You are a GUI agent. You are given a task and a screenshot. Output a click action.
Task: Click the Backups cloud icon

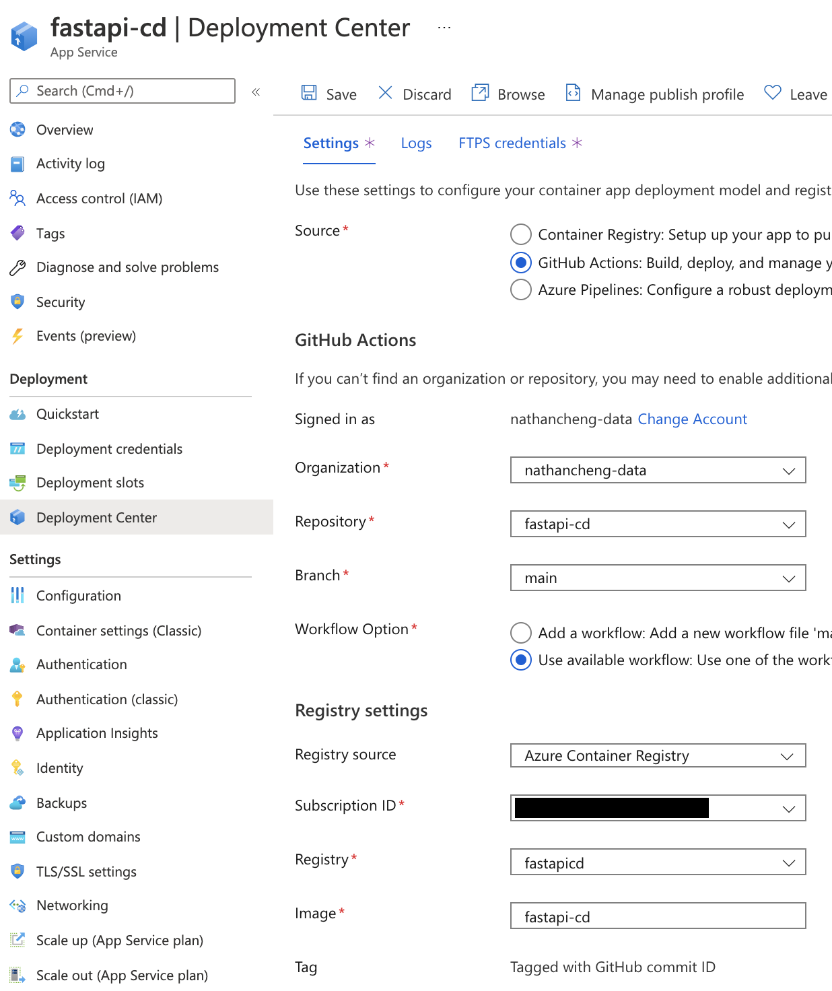18,802
